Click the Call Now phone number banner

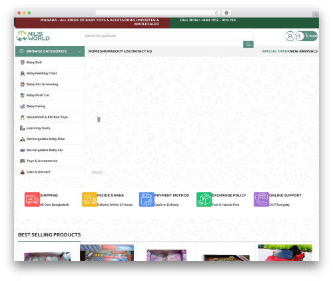tap(208, 20)
